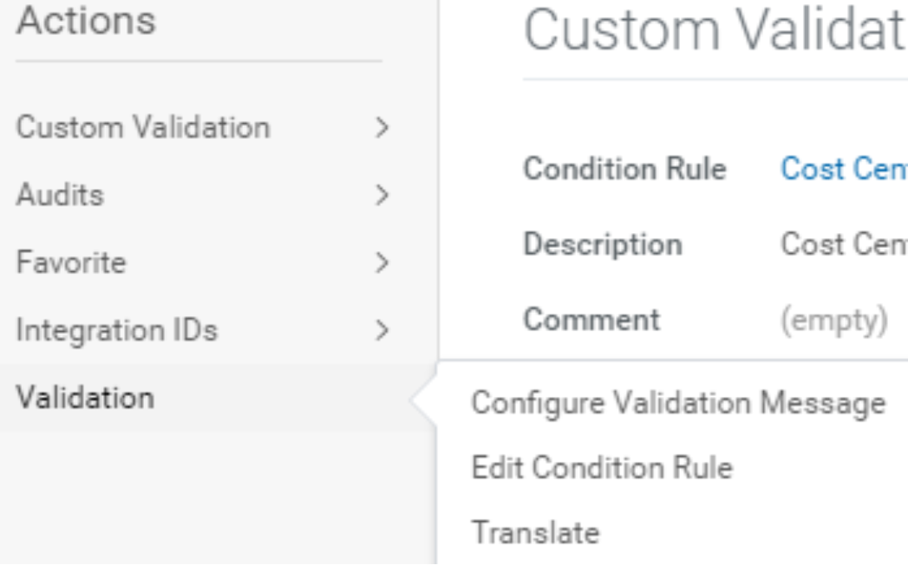Select Translate in the Validation submenu

point(536,533)
